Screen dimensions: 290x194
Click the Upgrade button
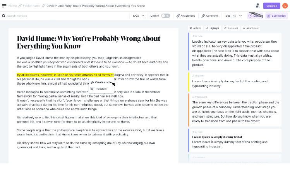pos(271,6)
